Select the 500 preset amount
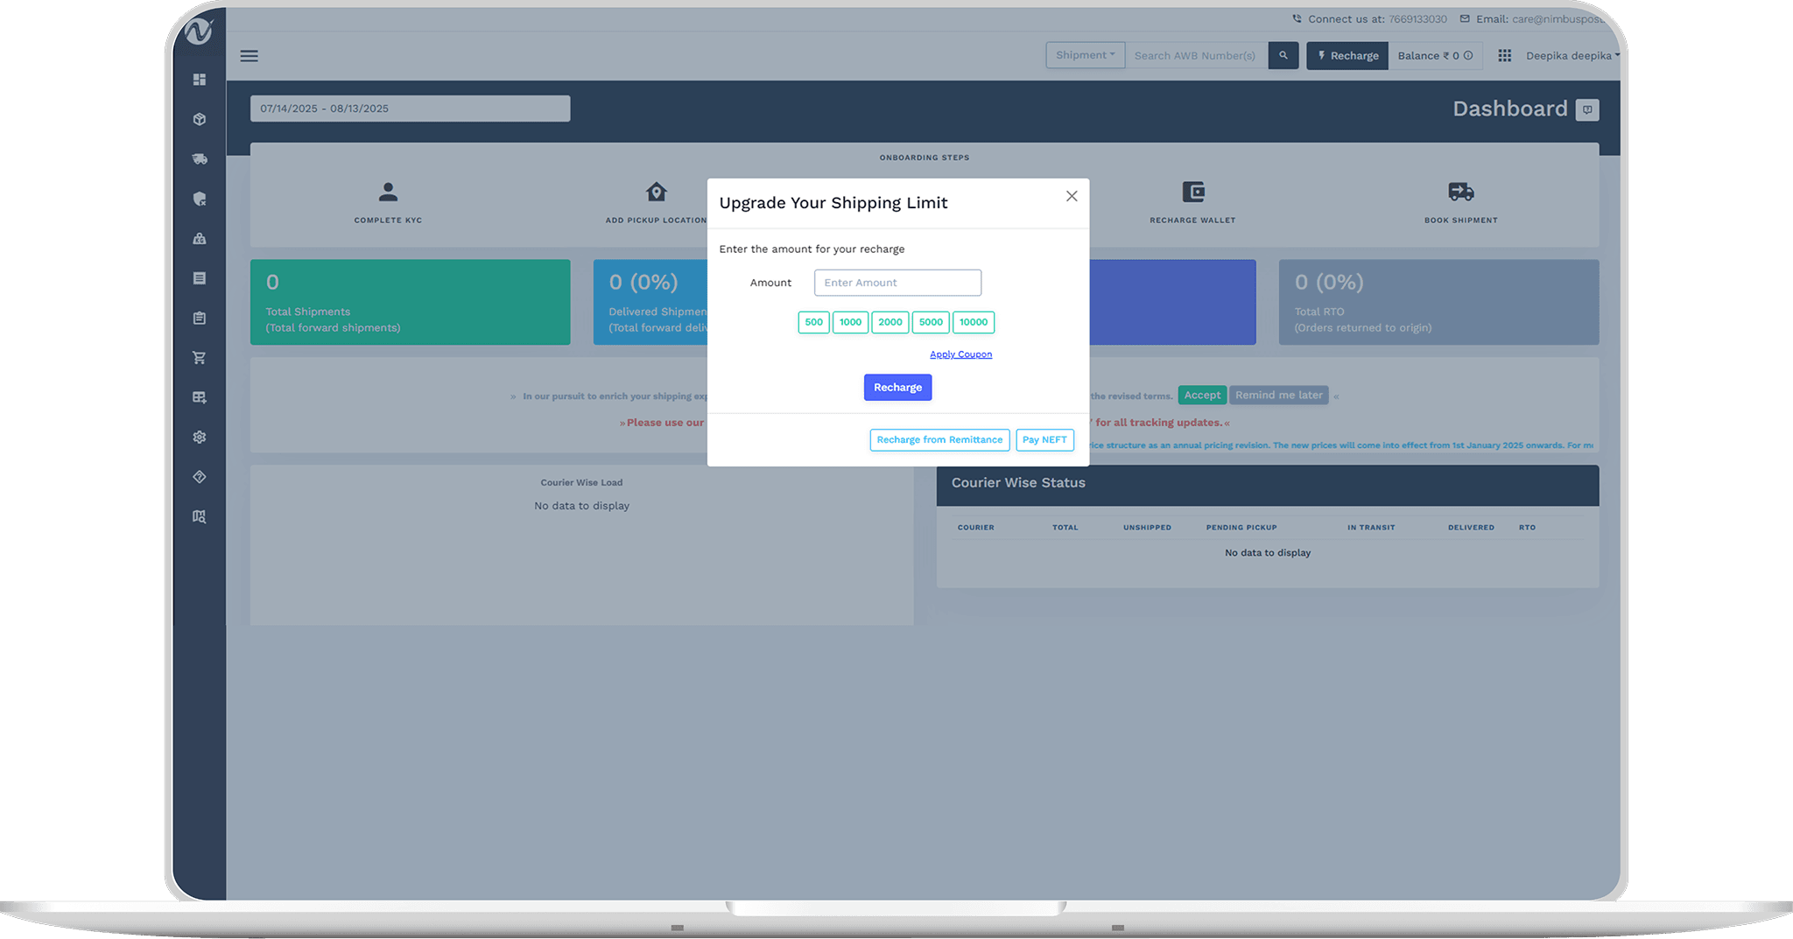 coord(813,322)
